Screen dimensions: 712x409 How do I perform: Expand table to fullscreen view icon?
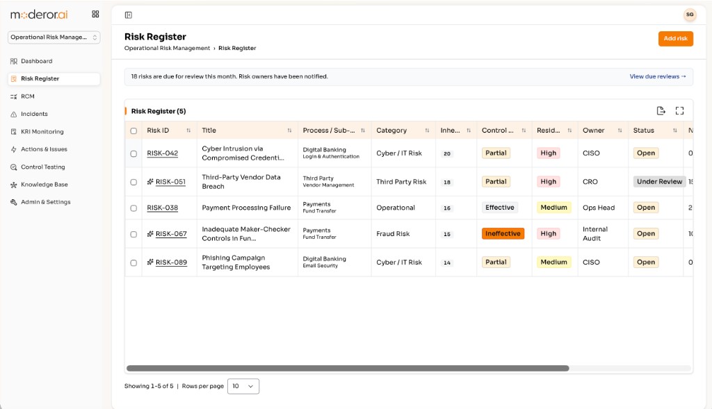tap(680, 110)
